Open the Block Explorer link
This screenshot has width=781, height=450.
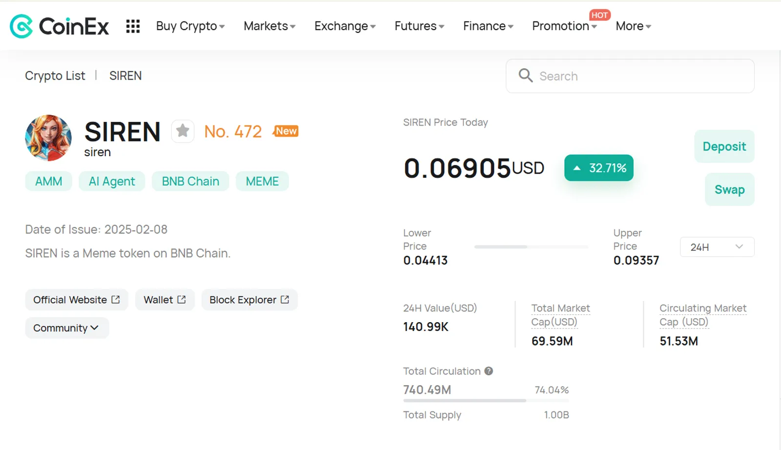click(249, 300)
